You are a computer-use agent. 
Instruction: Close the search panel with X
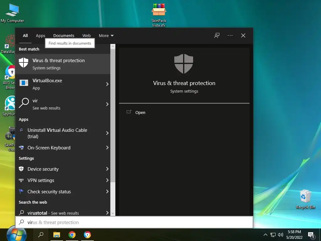243,35
